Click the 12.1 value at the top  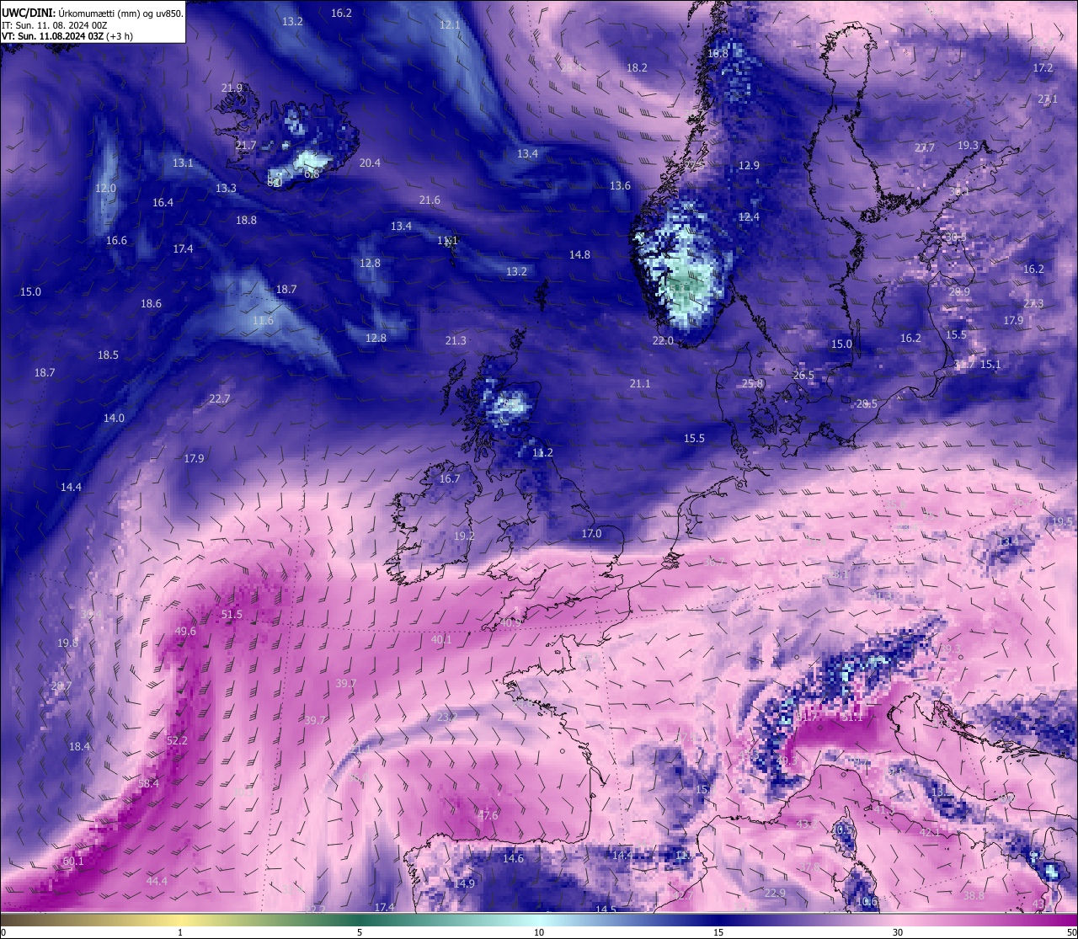[450, 24]
